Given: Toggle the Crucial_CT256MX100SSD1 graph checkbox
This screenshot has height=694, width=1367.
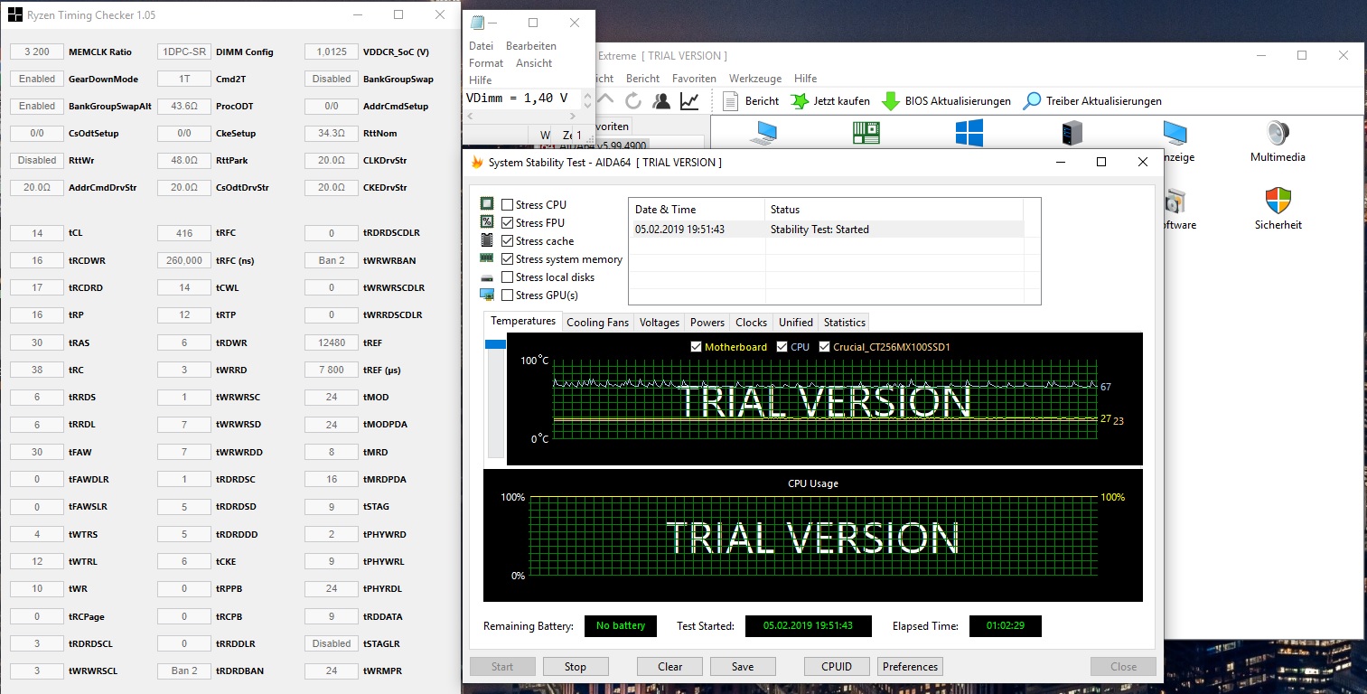Looking at the screenshot, I should 825,347.
